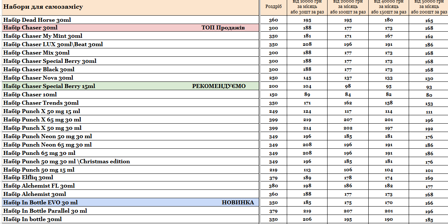Select the "від 10000 грн за місяць" header

click(x=307, y=7)
